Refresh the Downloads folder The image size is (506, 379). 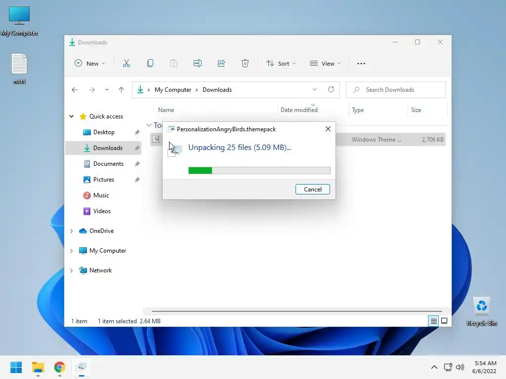[331, 90]
